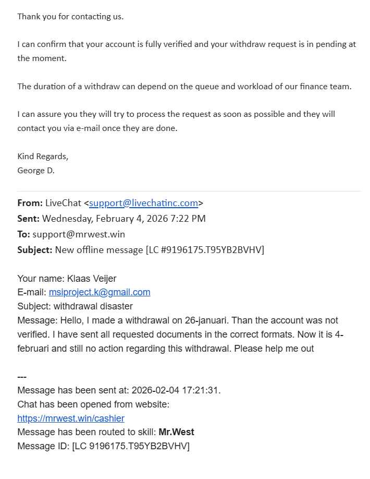Click the sentence about finance team workload
The width and height of the screenshot is (370, 479).
click(x=184, y=86)
